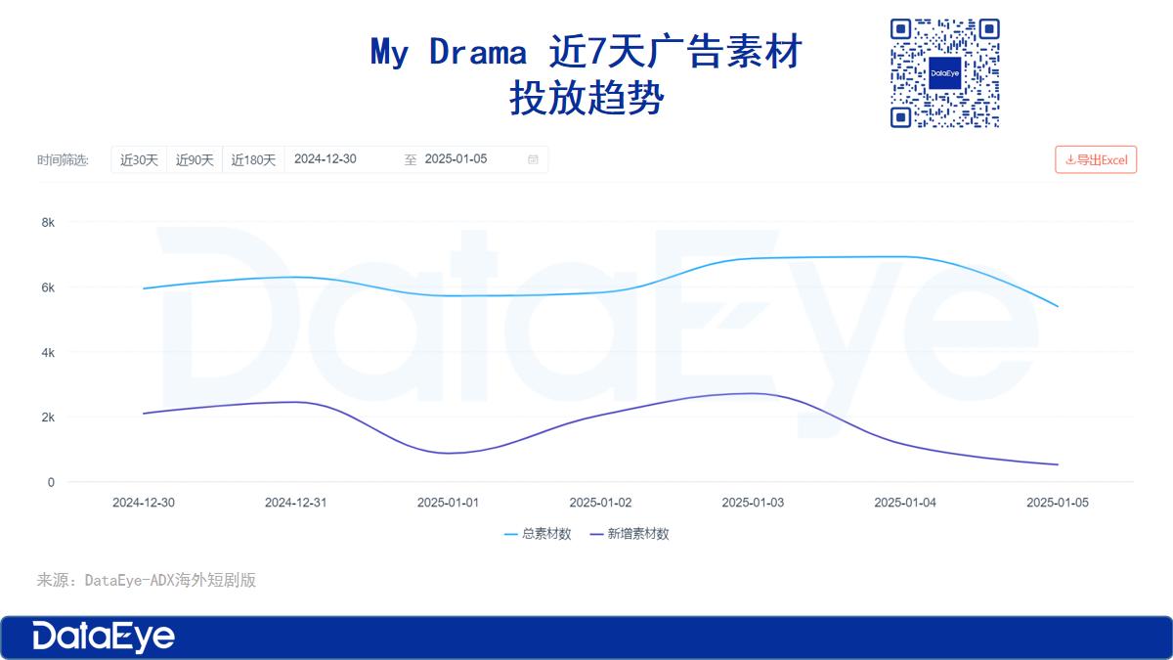Select the 近30天 time filter tab
1173x660 pixels.
tap(138, 158)
